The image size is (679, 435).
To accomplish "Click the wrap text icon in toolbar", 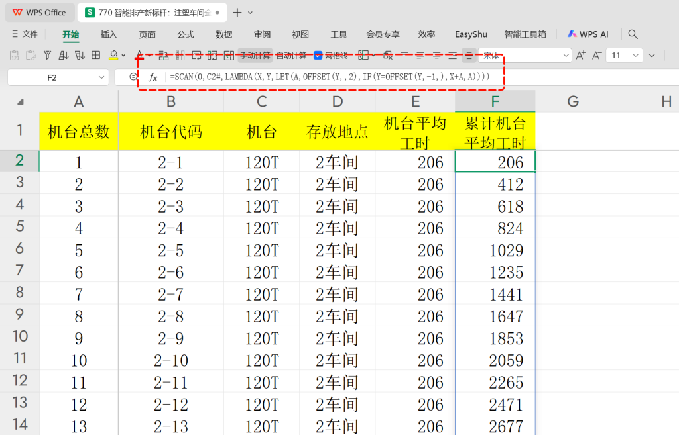I will coord(196,56).
